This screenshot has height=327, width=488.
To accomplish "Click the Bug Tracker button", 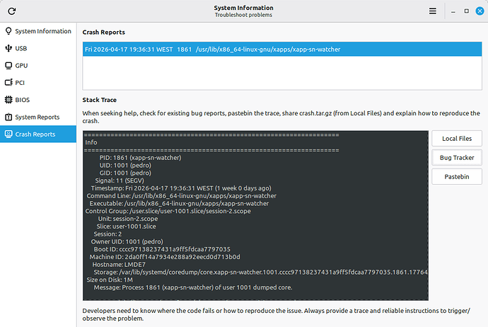I will tap(456, 158).
